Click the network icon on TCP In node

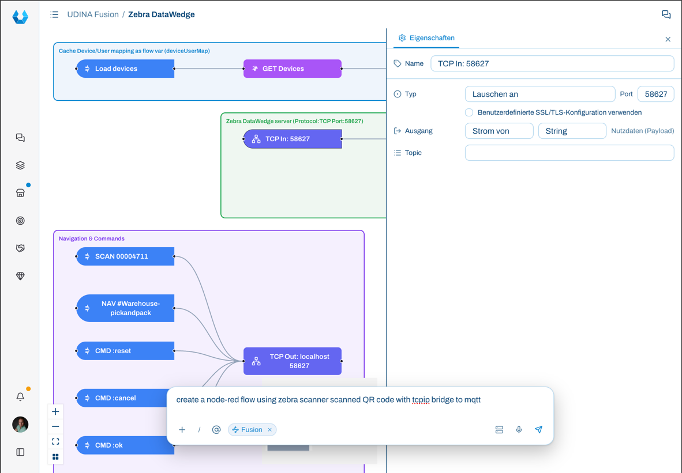pos(256,139)
